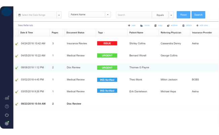
Task: Open the edit view gear icon
Action: pos(197,26)
